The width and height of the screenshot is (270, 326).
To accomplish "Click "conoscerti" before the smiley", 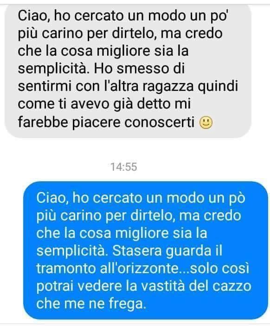I will [159, 122].
